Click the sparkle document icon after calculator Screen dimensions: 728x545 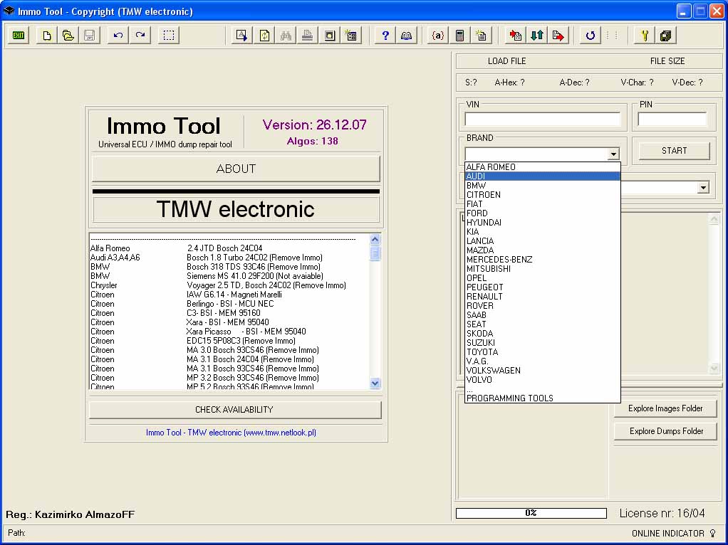(x=481, y=36)
